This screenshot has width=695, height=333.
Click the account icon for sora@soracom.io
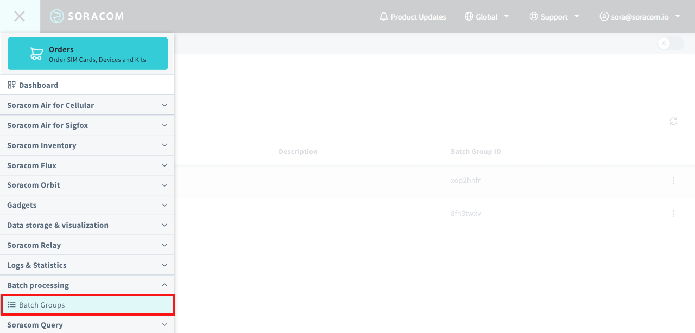point(604,16)
